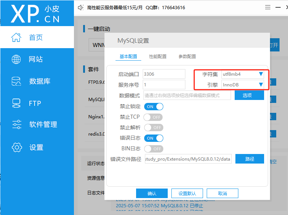The image size is (288, 215).
Task: Open the 数据库 database sidebar item
Action: [37, 81]
